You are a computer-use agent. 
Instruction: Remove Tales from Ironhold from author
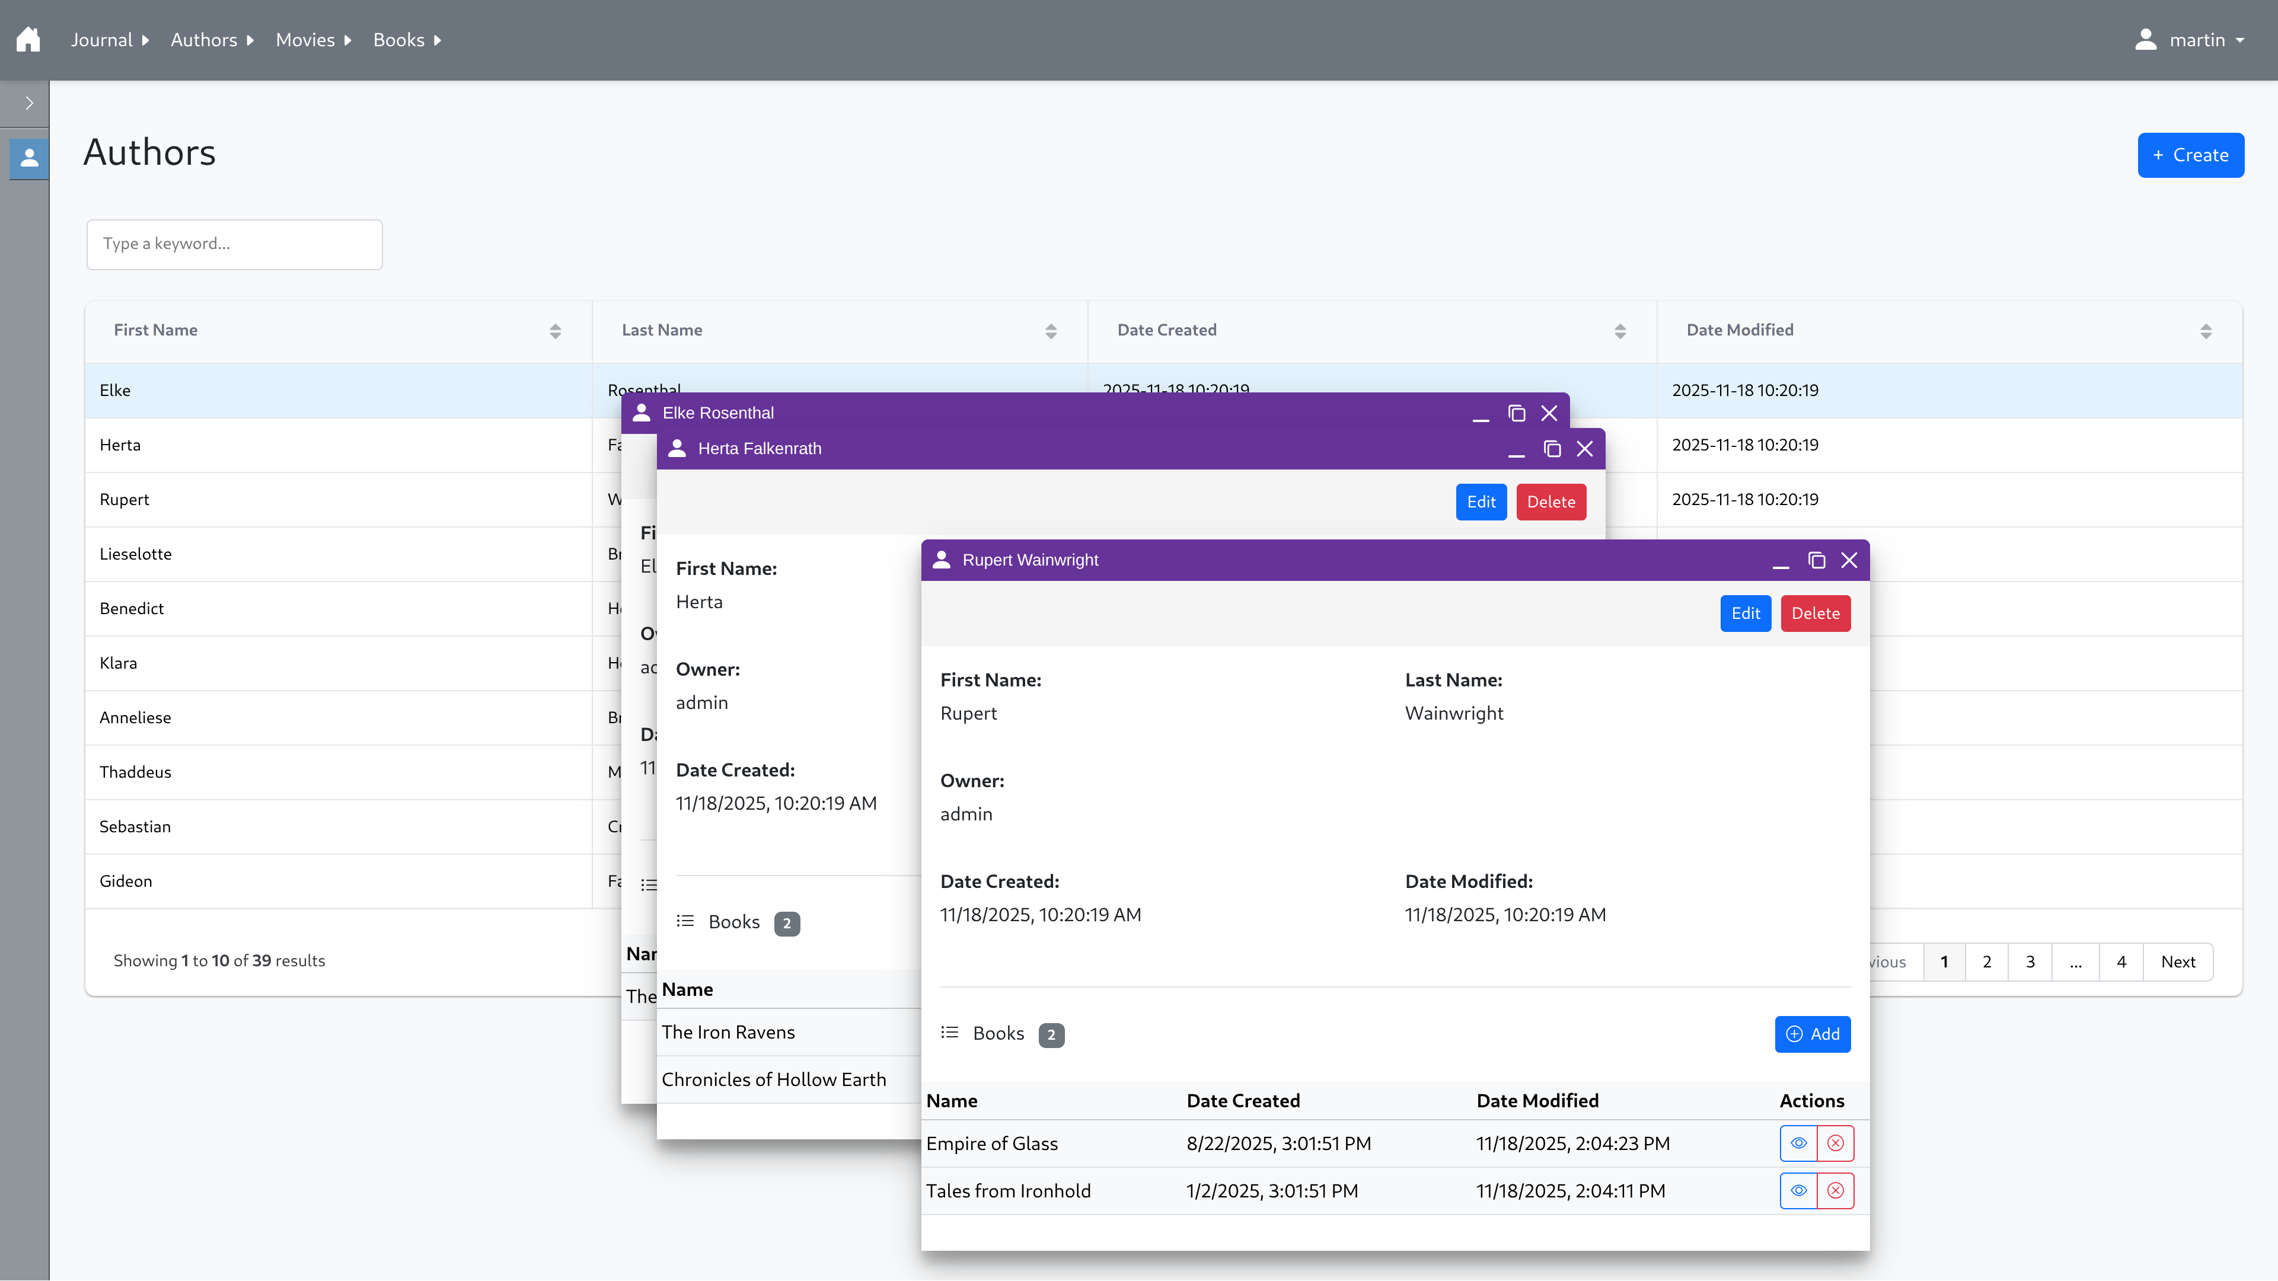1835,1191
